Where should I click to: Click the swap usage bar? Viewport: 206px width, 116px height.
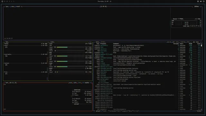click(x=71, y=51)
